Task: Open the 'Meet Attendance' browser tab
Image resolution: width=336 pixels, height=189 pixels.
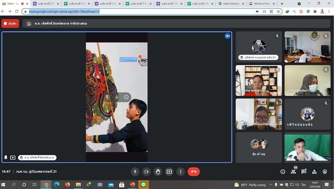Action: tap(231, 4)
